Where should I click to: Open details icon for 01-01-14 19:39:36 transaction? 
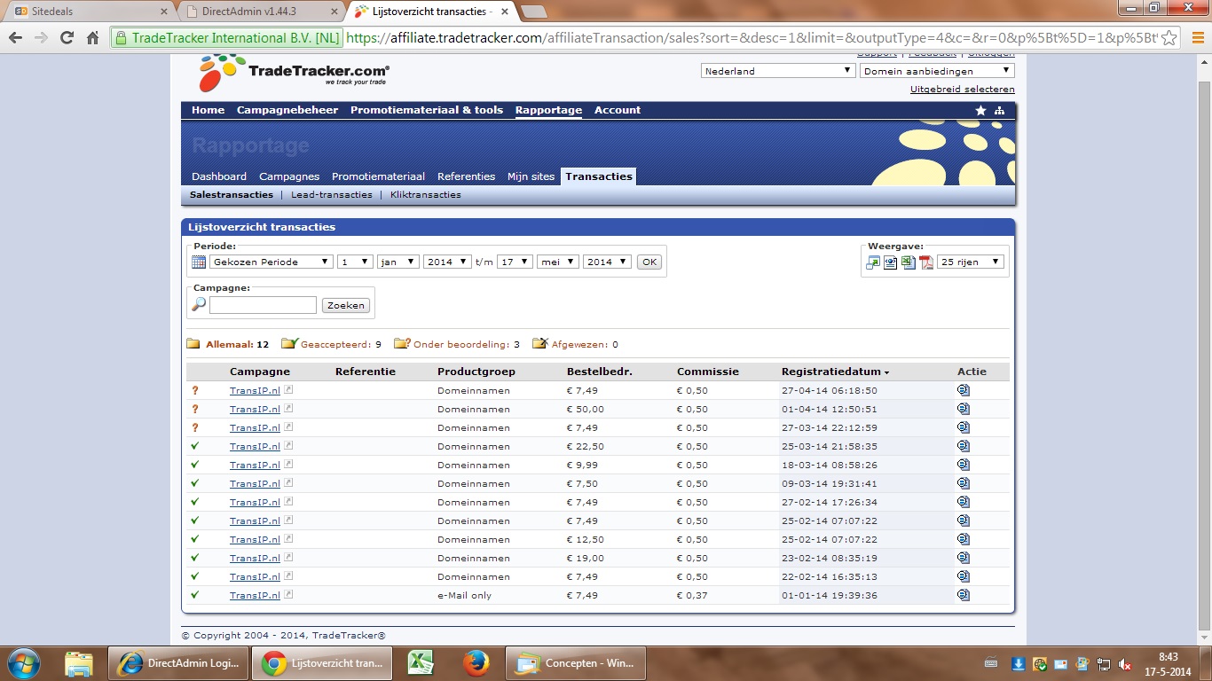tap(964, 595)
